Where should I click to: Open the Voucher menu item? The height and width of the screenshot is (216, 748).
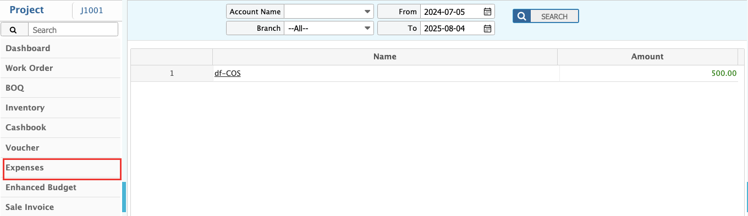(x=61, y=148)
